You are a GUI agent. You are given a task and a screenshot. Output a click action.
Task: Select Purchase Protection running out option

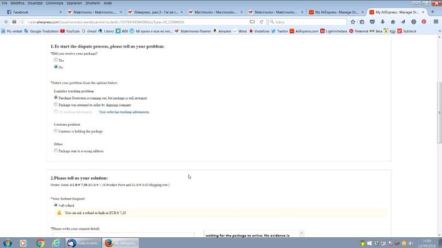(x=56, y=98)
